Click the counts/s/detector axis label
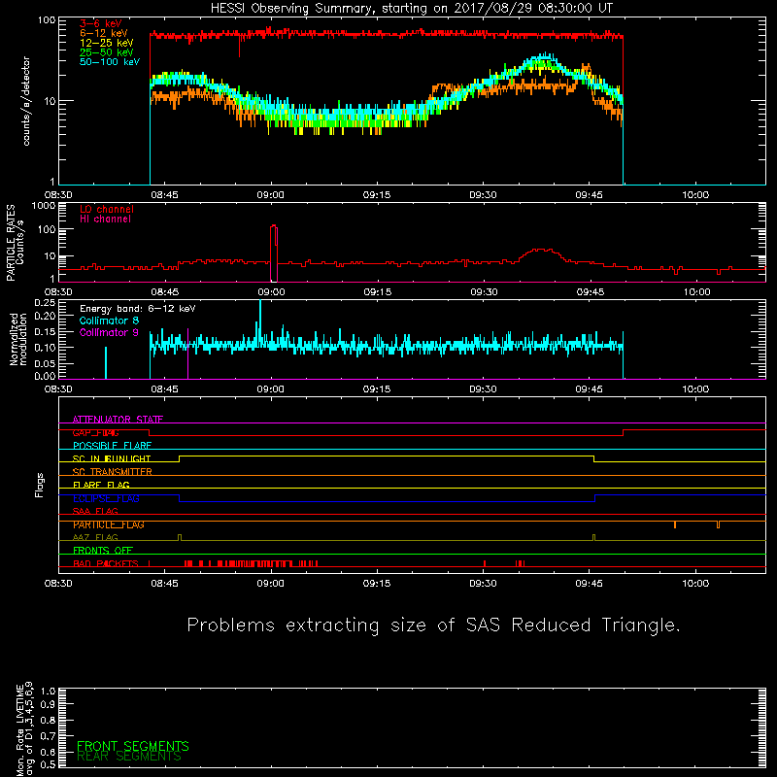Viewport: 777px width, 777px height. [x=26, y=101]
